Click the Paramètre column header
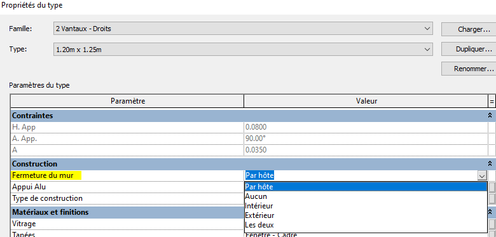This screenshot has height=237, width=496. point(127,101)
